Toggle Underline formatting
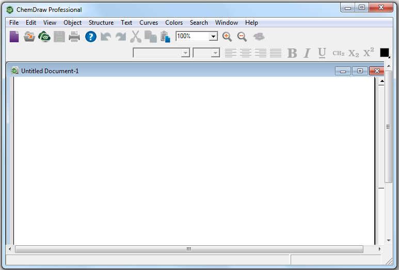Image resolution: width=399 pixels, height=270 pixels. coord(322,53)
